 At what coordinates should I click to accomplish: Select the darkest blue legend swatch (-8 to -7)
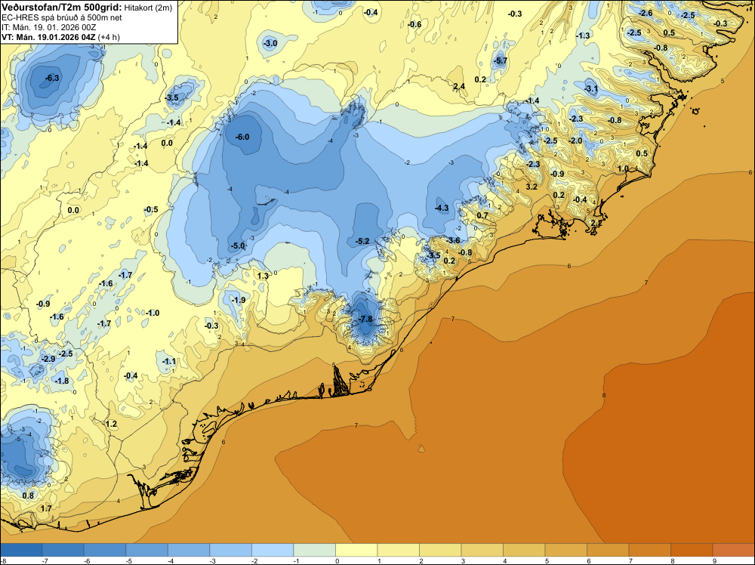[21, 550]
